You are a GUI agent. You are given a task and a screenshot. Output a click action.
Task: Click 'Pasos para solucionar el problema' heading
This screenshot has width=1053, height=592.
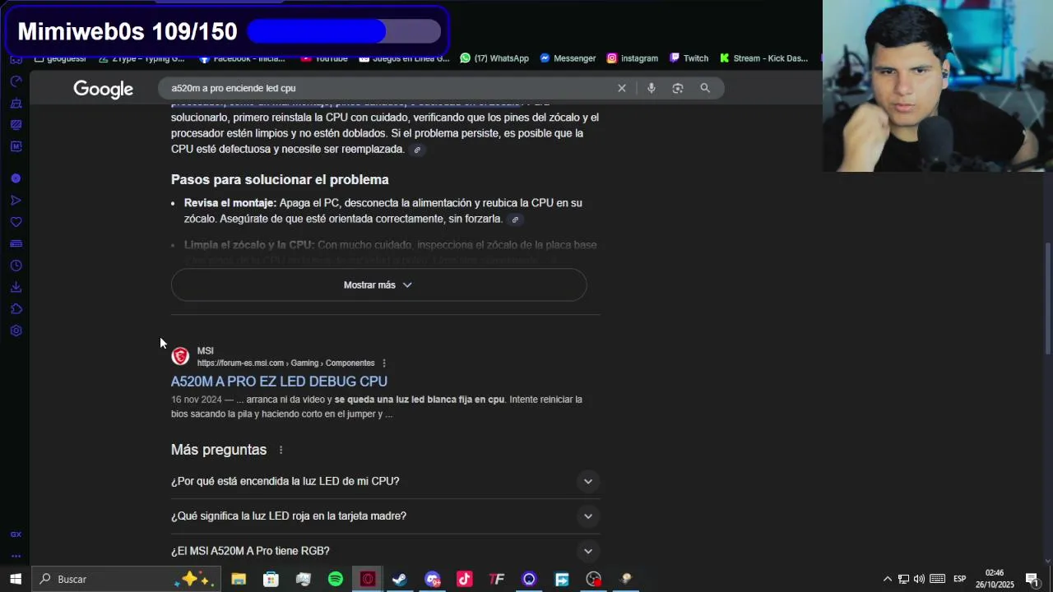tap(280, 179)
